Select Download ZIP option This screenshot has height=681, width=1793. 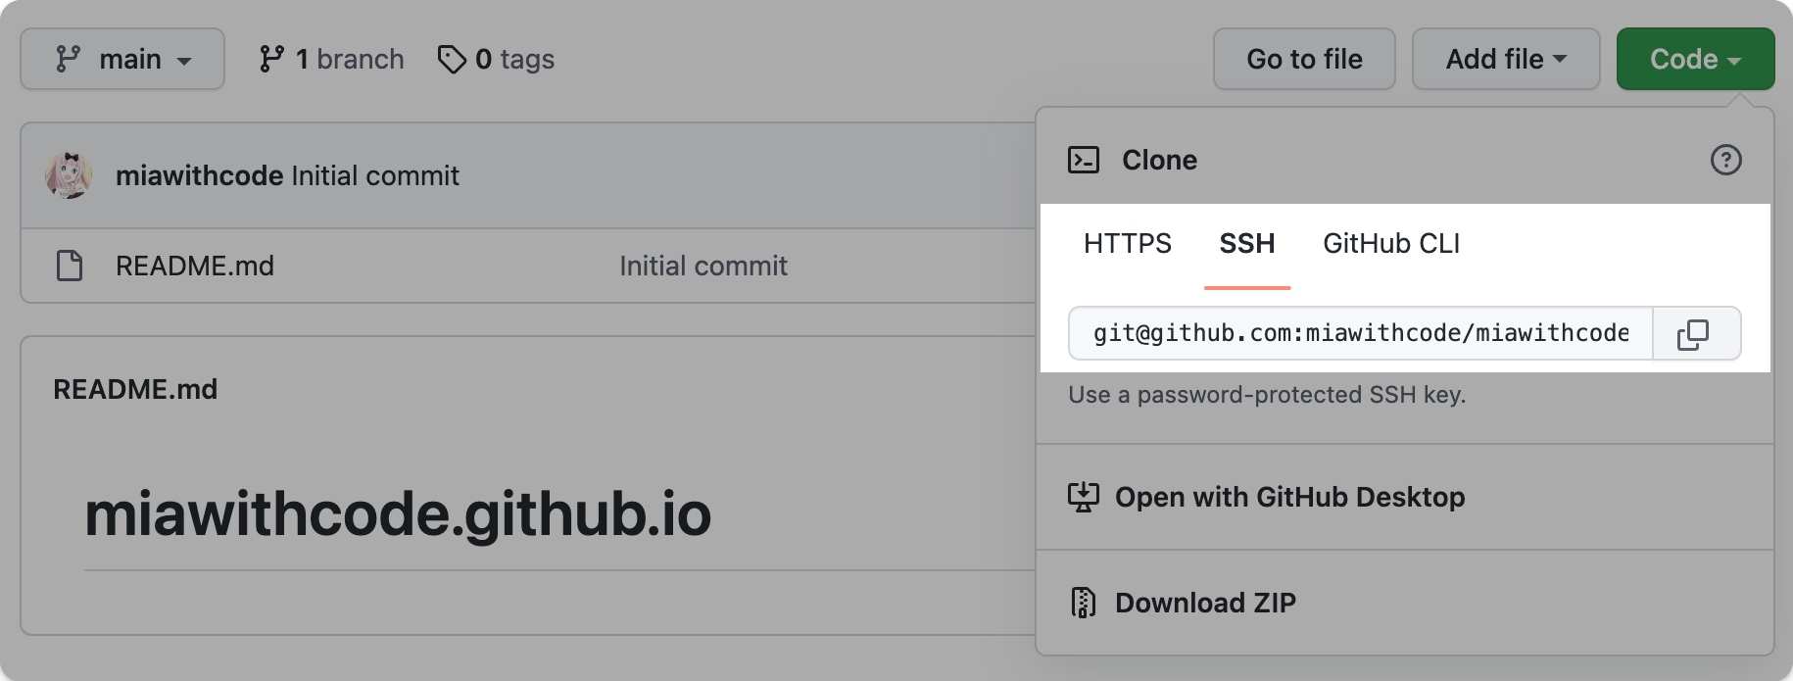coord(1205,603)
